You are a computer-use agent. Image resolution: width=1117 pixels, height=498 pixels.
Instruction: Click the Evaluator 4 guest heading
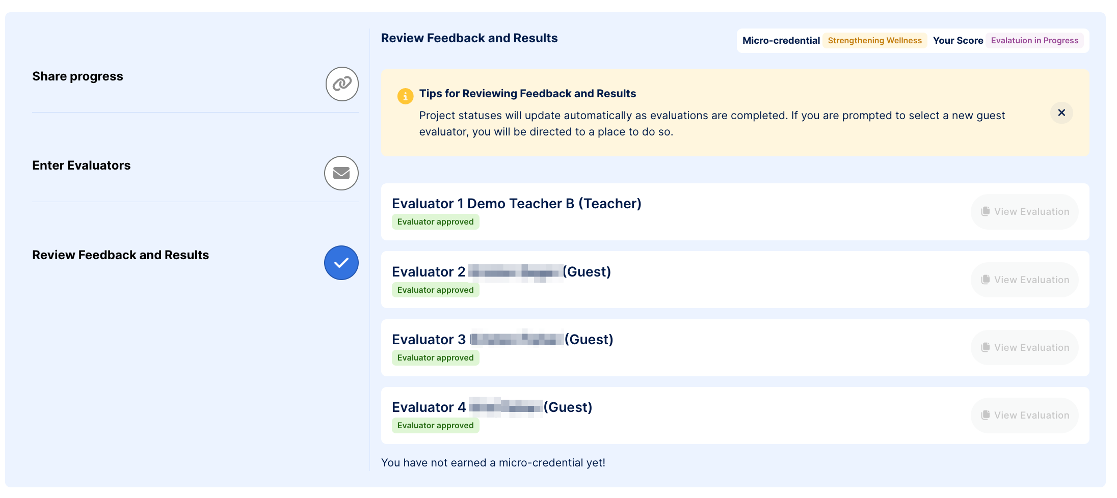pyautogui.click(x=492, y=407)
